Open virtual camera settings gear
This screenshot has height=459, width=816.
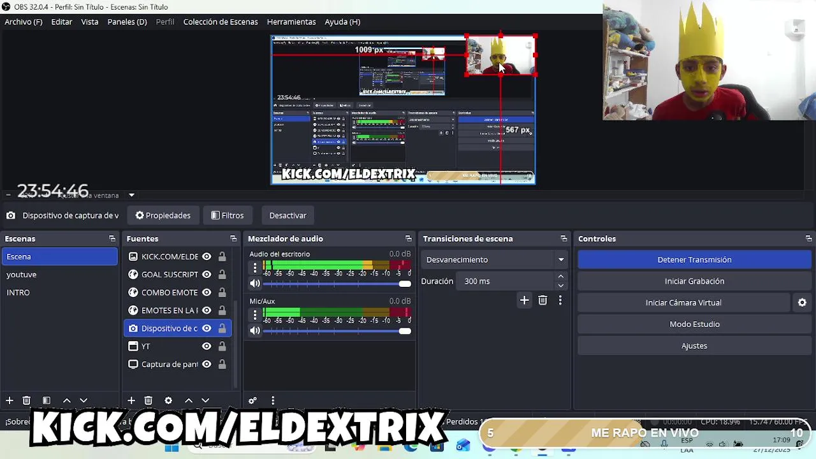(803, 303)
